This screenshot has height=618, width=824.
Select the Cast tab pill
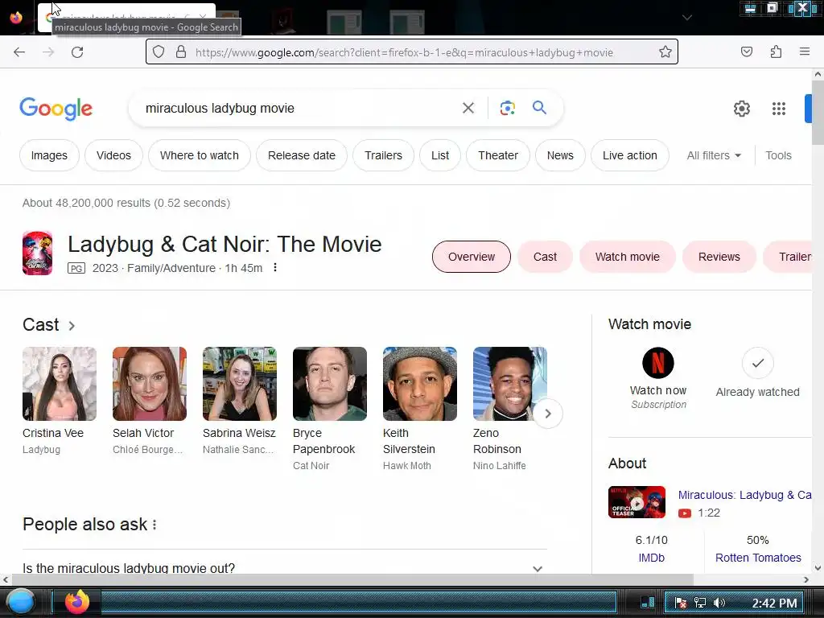(x=545, y=257)
